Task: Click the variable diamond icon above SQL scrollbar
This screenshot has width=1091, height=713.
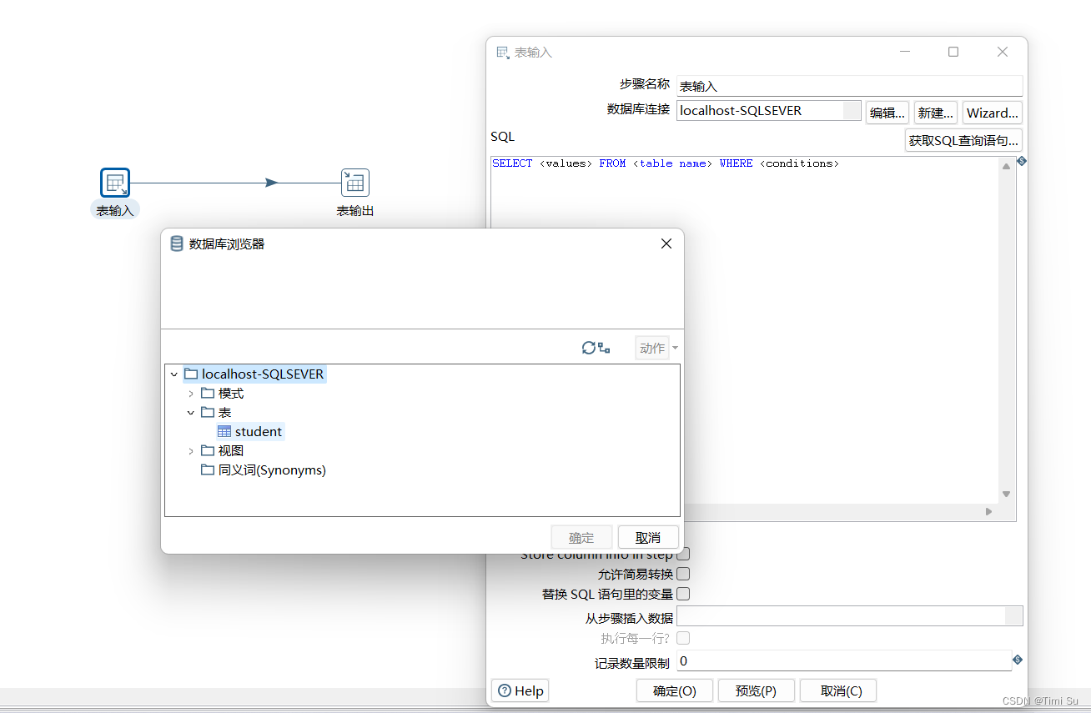Action: (1021, 161)
